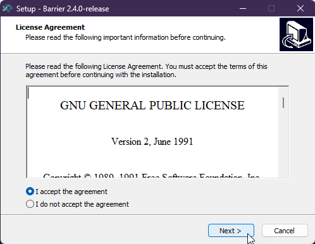
Task: Click the grayed-out maximize button
Action: click(x=271, y=8)
